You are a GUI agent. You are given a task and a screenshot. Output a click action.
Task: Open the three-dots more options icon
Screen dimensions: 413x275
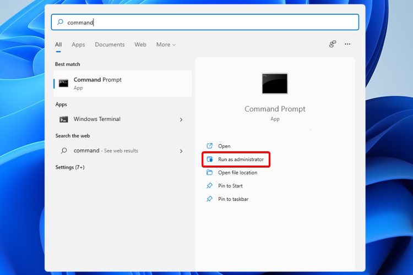(x=347, y=45)
